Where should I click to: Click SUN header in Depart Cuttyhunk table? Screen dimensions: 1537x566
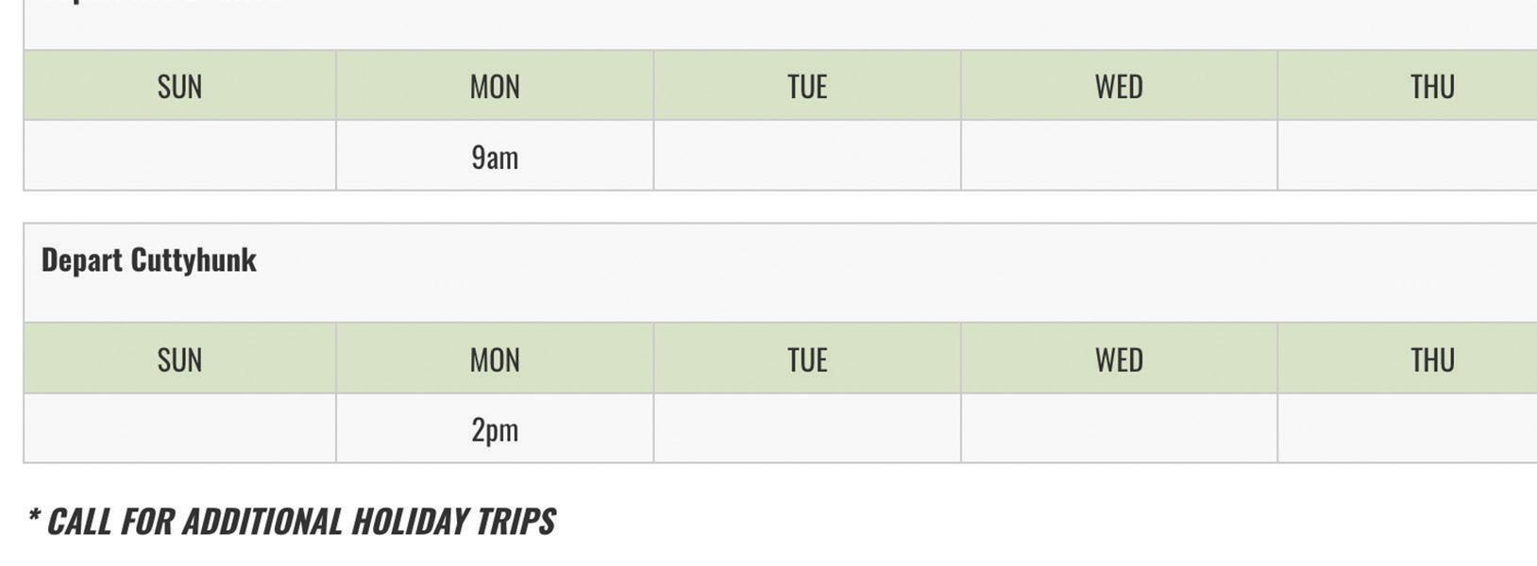pos(179,359)
